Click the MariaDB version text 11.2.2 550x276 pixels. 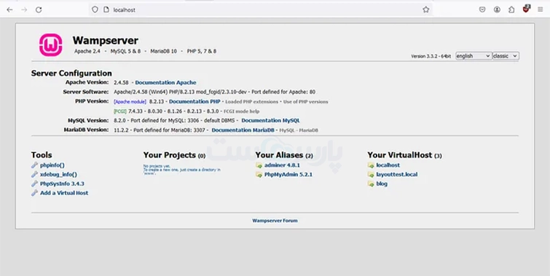click(121, 130)
